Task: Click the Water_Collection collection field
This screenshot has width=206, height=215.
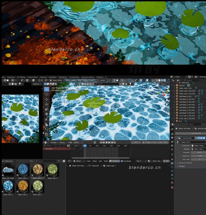Action: pyautogui.click(x=199, y=146)
